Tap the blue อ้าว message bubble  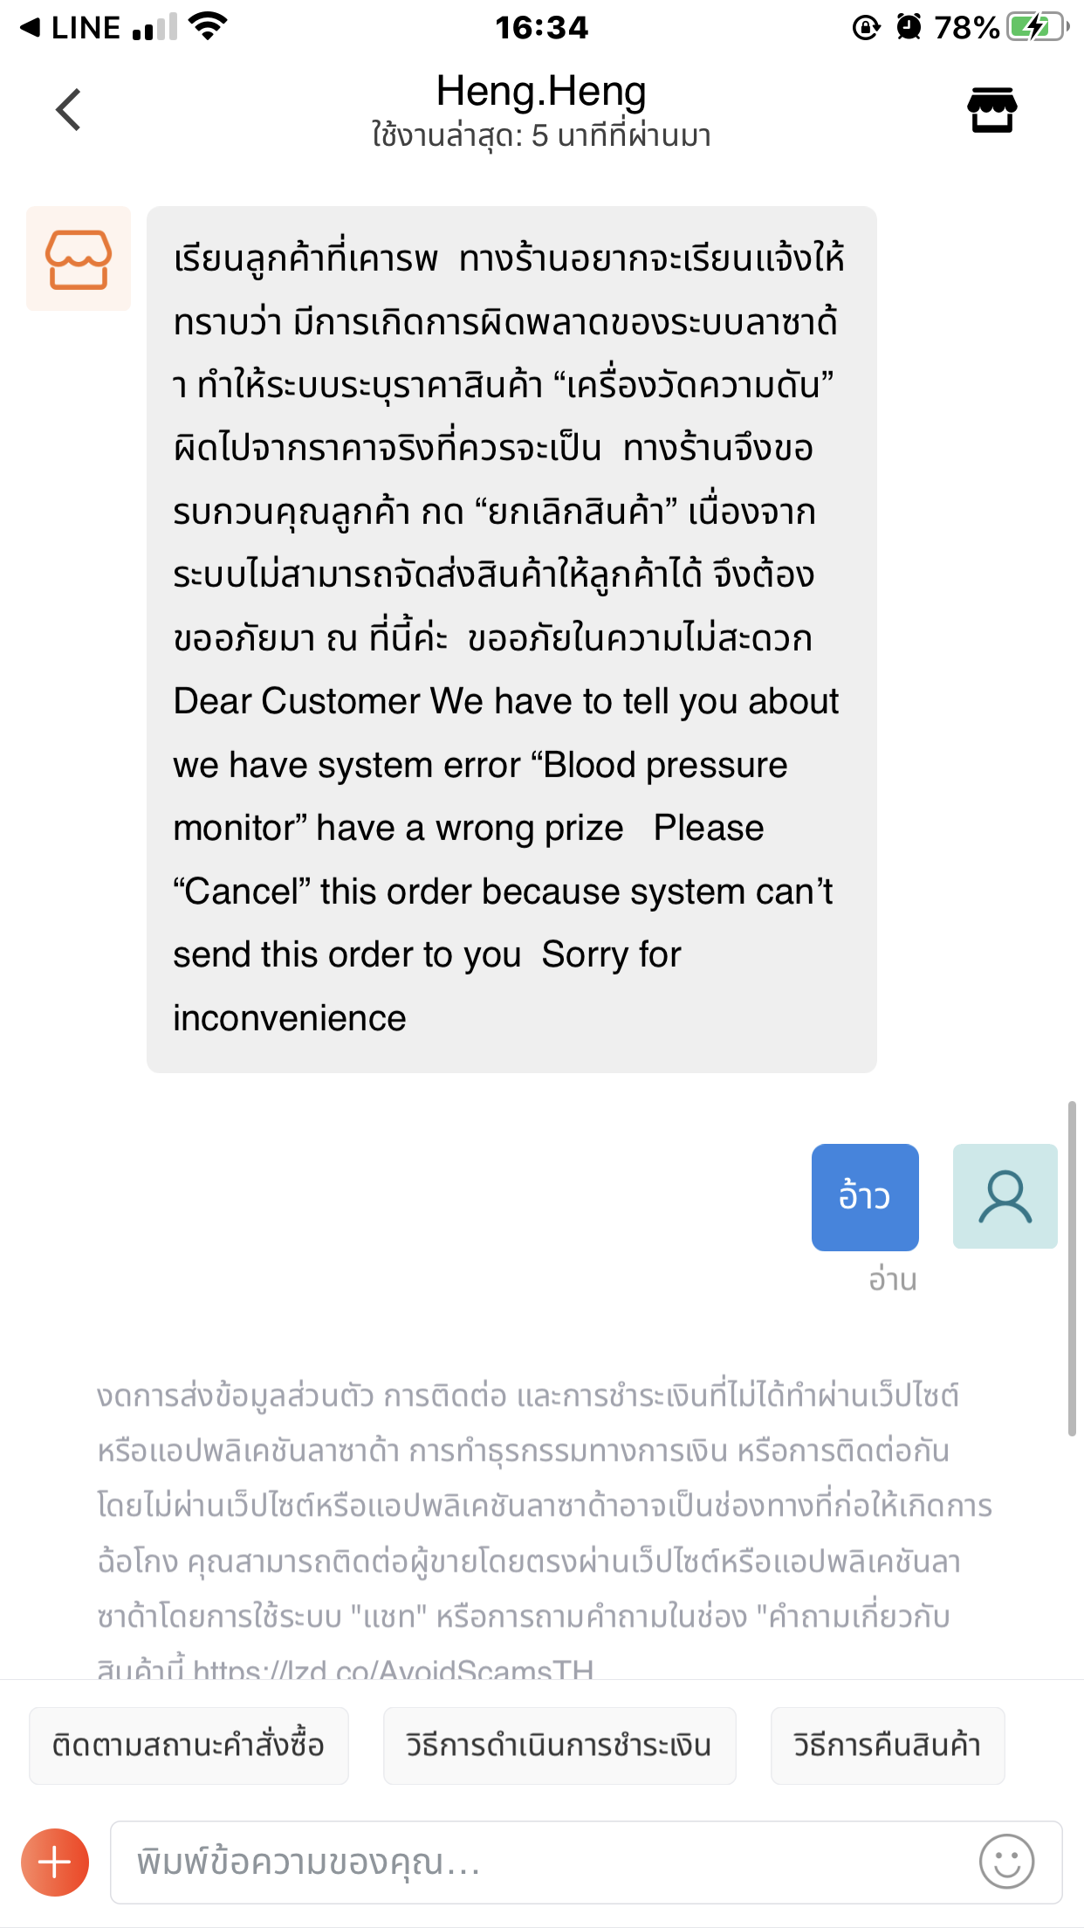click(x=865, y=1197)
